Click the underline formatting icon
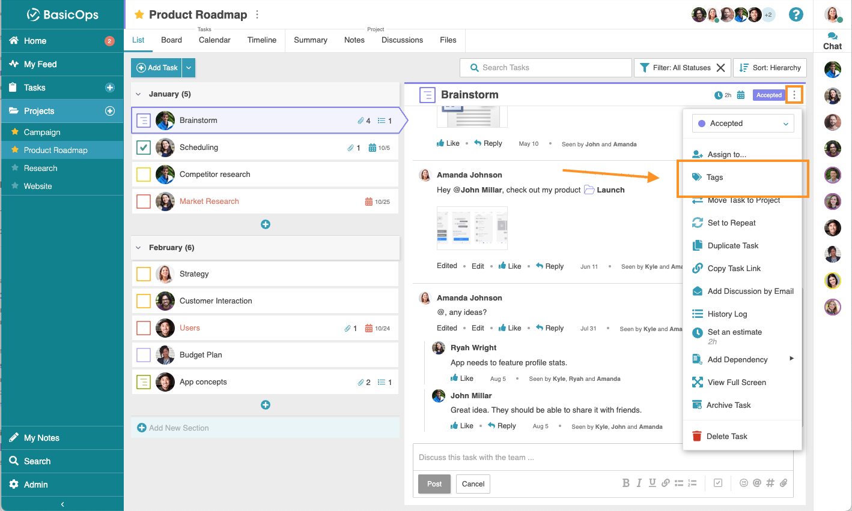The image size is (852, 511). (652, 483)
